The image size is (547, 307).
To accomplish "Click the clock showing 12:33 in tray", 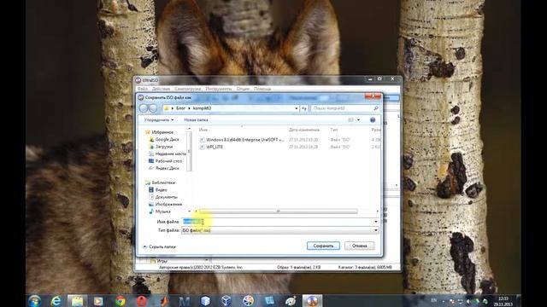I will pos(503,301).
